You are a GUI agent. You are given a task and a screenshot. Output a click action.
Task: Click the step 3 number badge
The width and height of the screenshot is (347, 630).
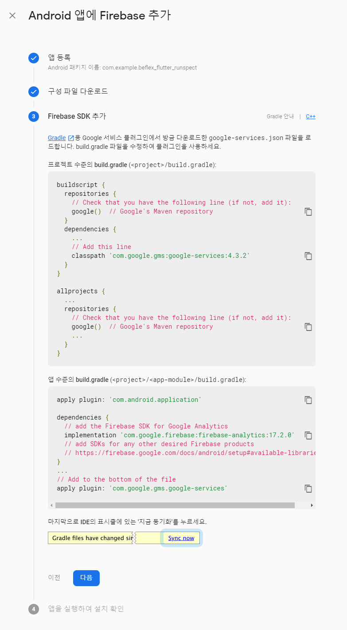(x=34, y=117)
